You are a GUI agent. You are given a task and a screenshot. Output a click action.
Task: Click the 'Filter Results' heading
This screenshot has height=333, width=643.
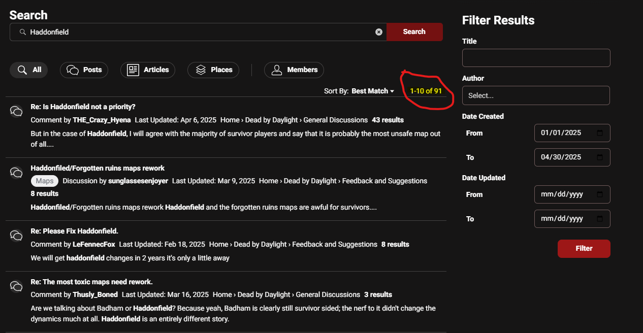click(x=498, y=20)
